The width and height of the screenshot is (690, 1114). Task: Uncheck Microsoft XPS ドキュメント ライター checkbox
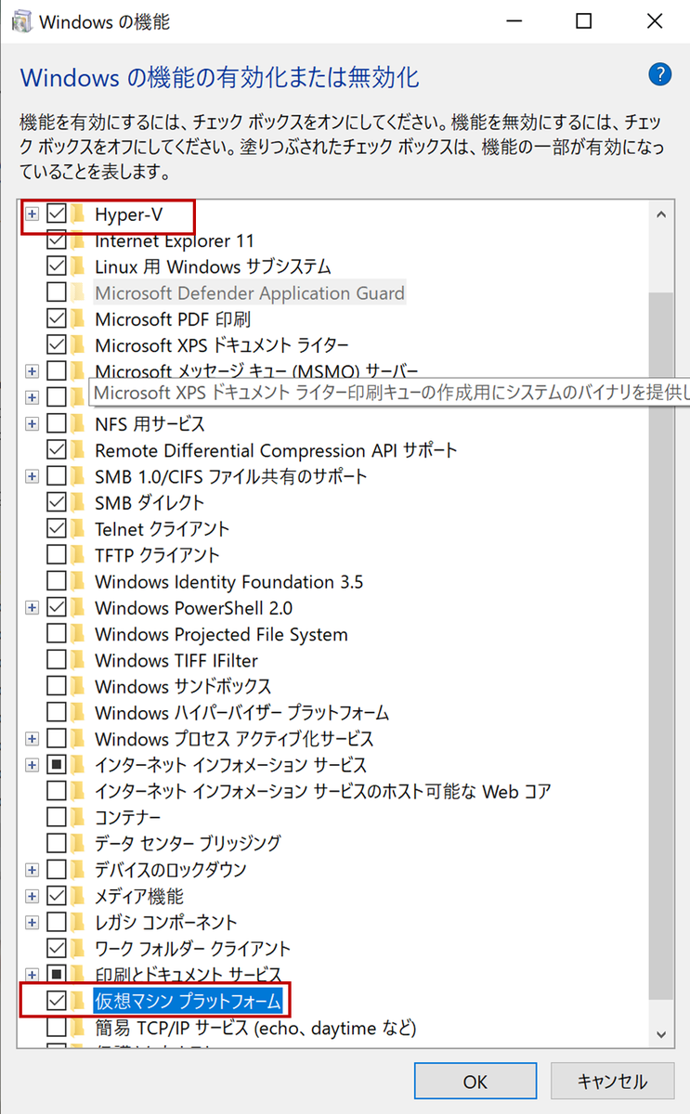coord(57,345)
